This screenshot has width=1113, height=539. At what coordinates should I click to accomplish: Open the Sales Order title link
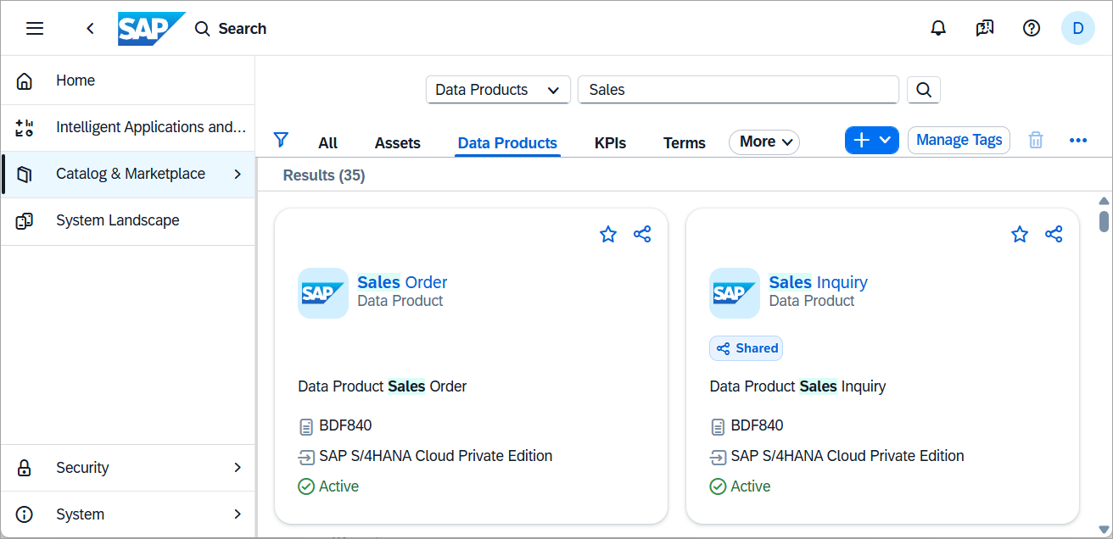pyautogui.click(x=402, y=282)
